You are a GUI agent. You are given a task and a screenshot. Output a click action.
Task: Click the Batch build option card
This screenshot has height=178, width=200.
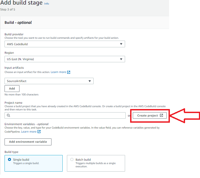point(96,163)
